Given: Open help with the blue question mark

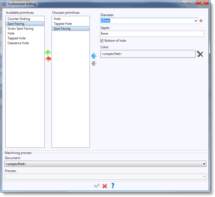Looking at the screenshot, I should [113, 186].
